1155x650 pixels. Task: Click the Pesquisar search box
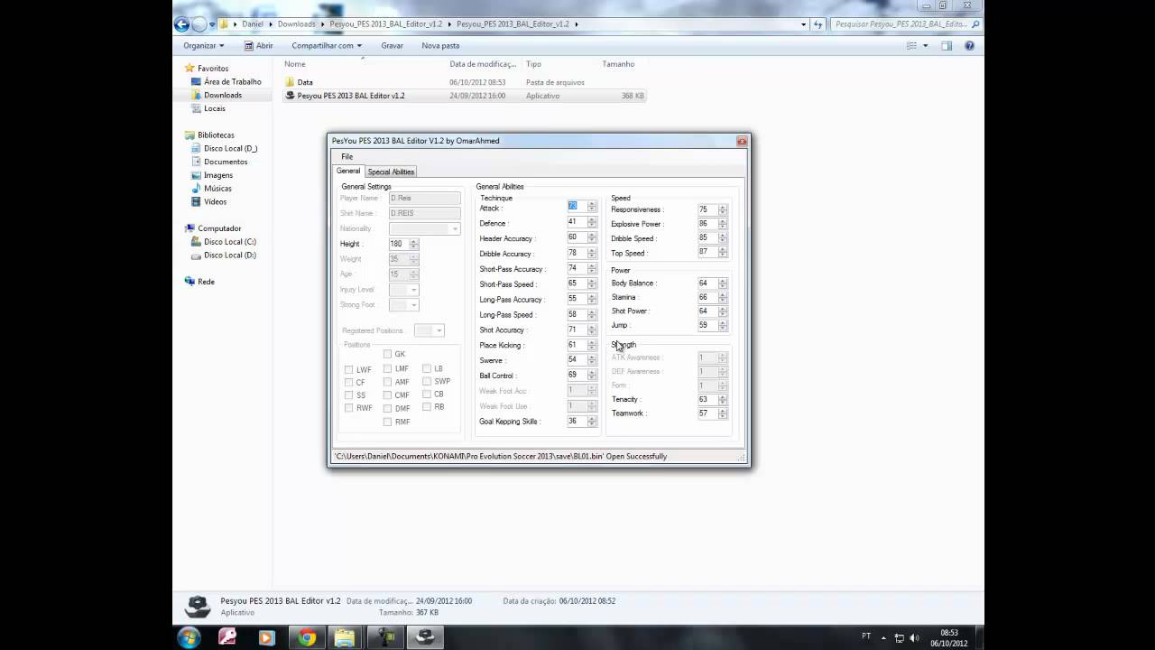(x=903, y=24)
